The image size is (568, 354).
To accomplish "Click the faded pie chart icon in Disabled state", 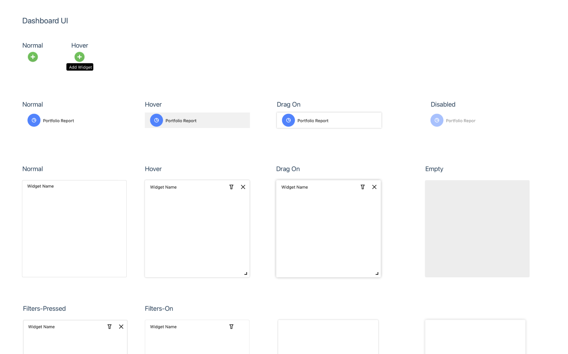I will coord(437,120).
